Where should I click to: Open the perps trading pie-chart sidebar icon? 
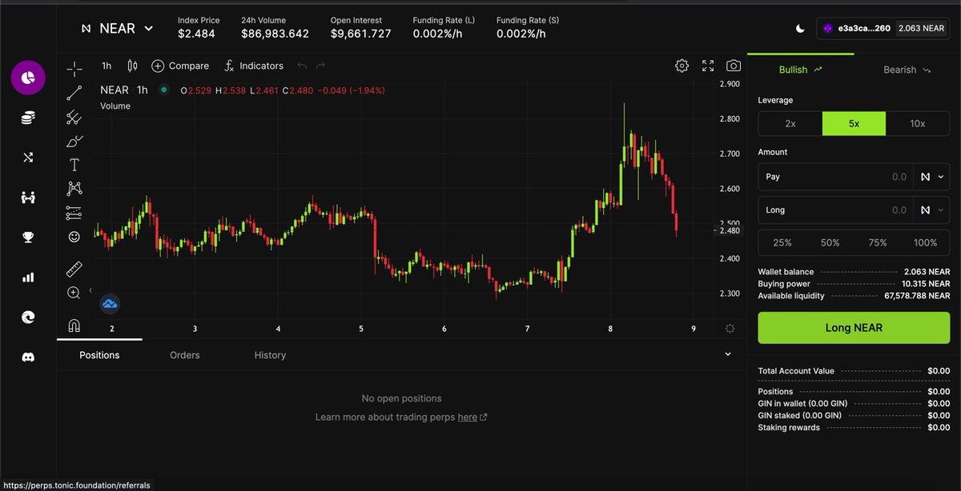pos(28,78)
